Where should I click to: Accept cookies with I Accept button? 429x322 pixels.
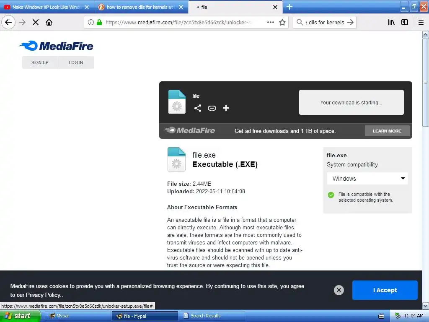[385, 290]
